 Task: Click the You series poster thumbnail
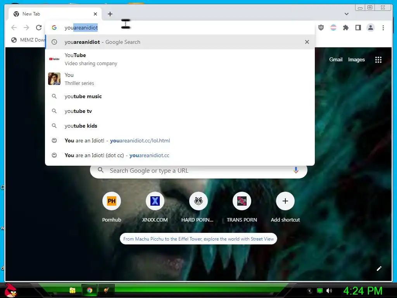[x=54, y=79]
